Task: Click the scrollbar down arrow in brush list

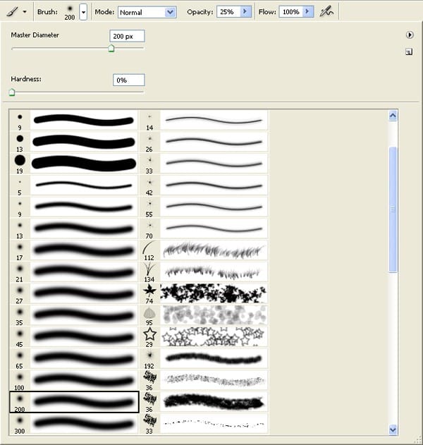Action: 393,429
